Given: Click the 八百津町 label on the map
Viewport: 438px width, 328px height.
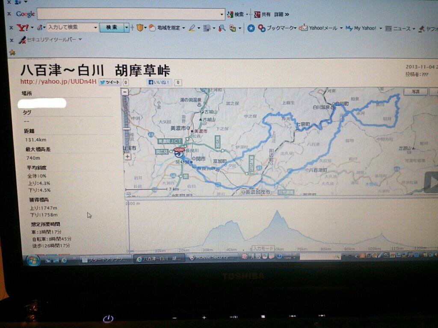Looking at the screenshot, I should 318,170.
